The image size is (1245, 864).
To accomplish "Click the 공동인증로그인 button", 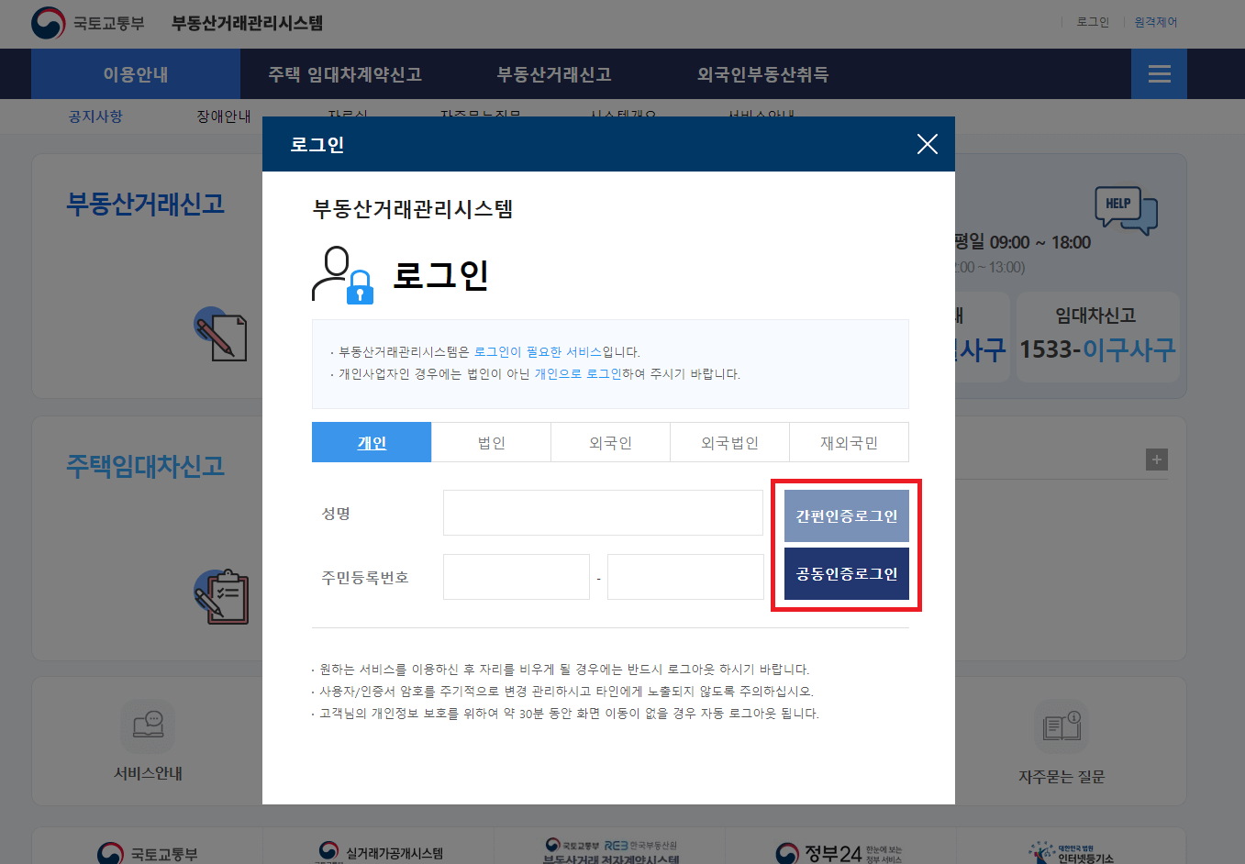I will (845, 573).
